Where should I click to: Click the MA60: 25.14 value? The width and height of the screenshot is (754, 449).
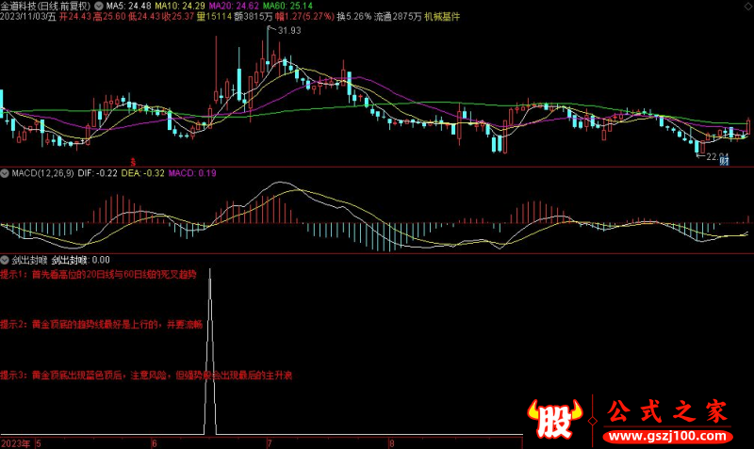(x=287, y=7)
